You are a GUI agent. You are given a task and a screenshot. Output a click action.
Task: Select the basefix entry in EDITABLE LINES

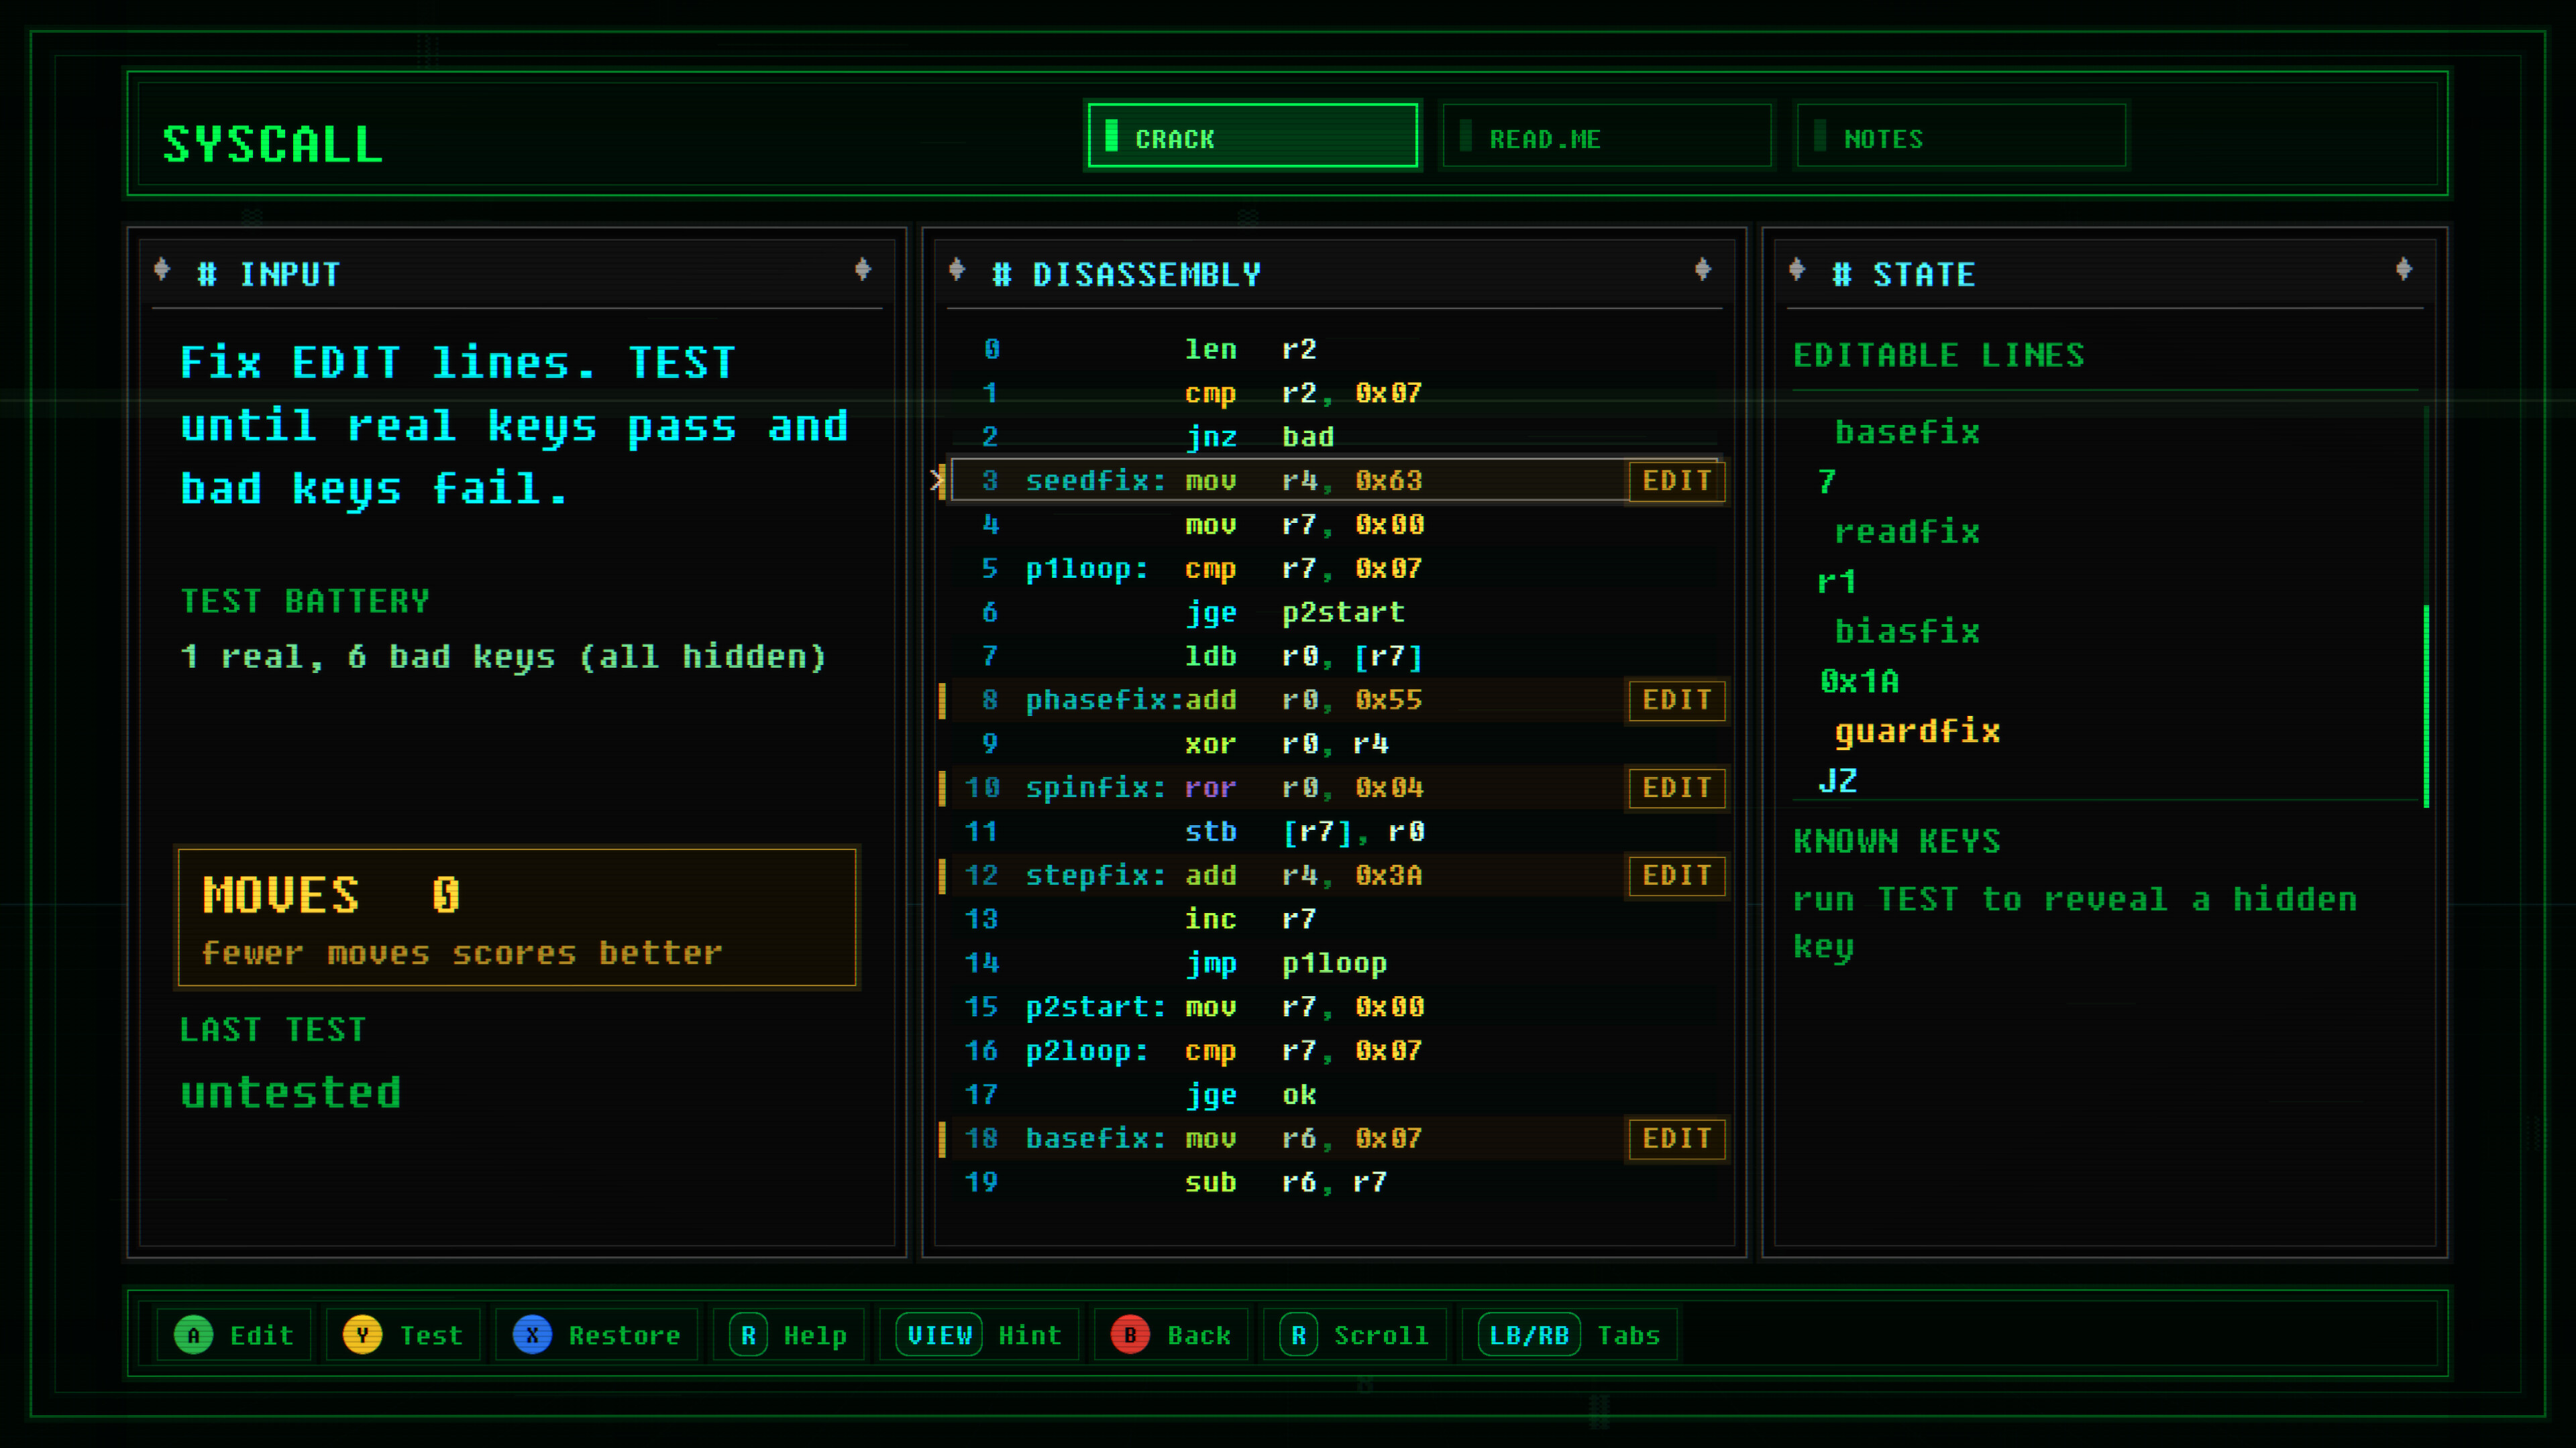click(x=1907, y=432)
